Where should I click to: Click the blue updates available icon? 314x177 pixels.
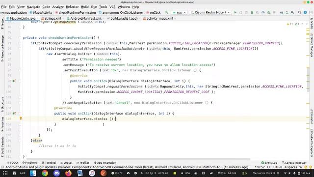305,12
